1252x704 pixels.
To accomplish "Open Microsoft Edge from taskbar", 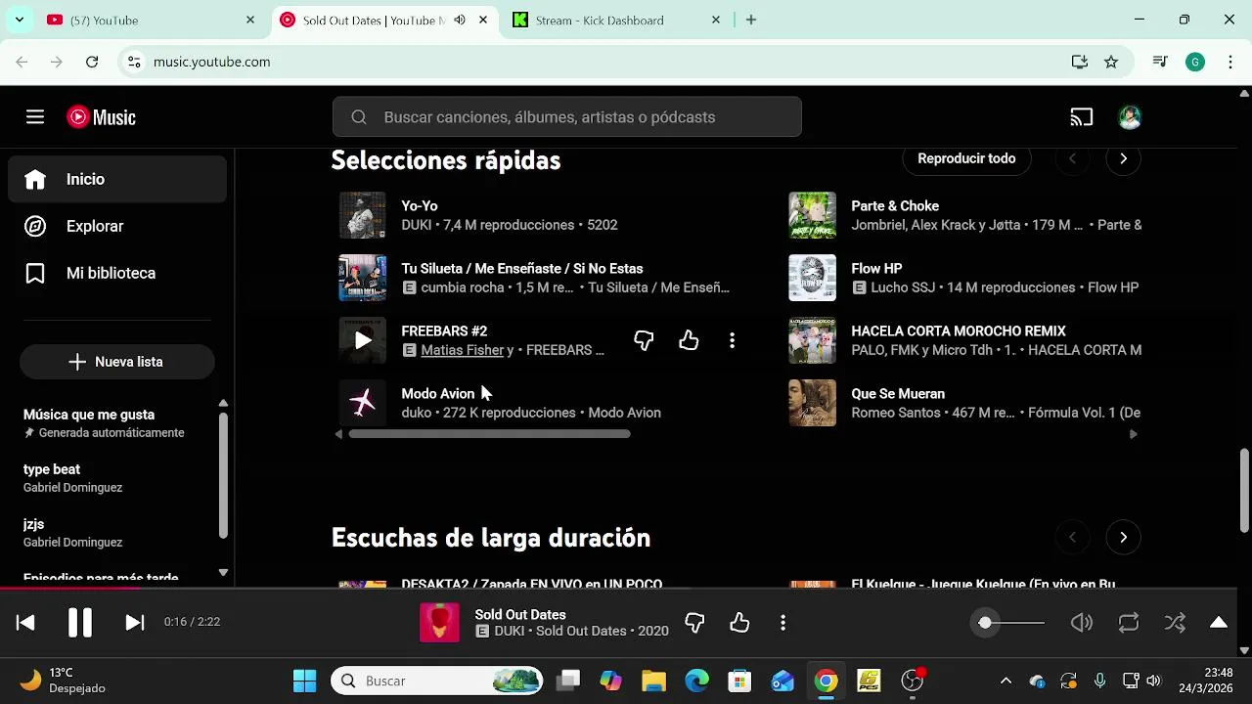I will pos(696,681).
